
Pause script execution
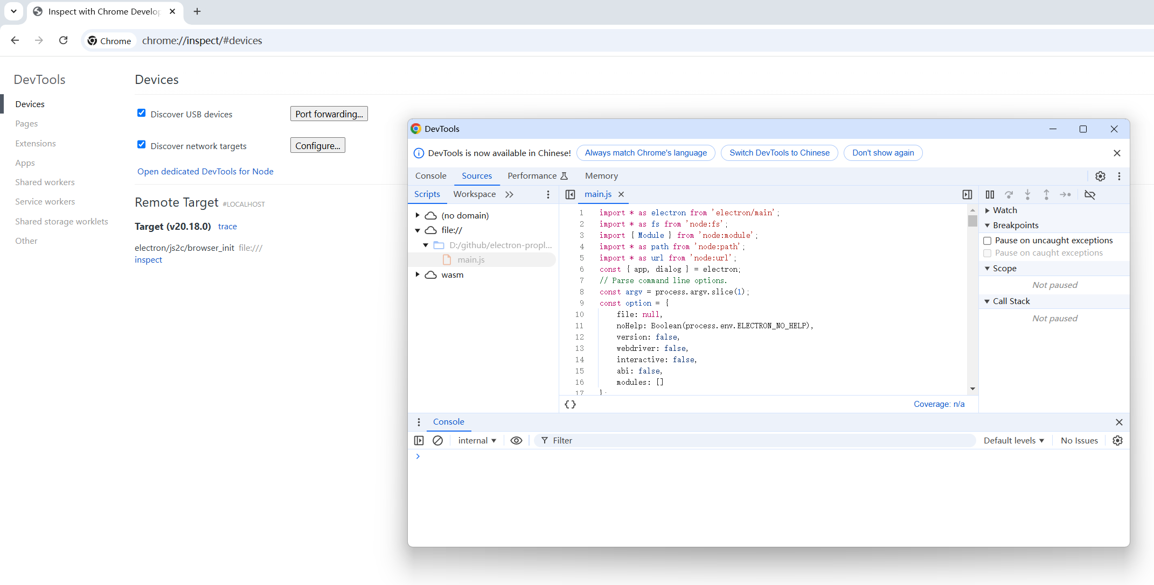click(990, 194)
